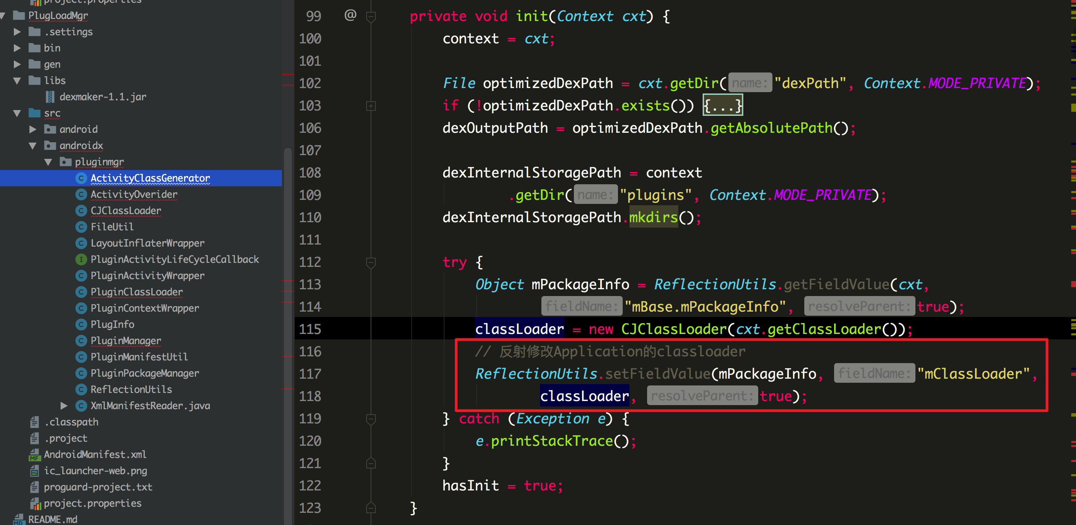The image size is (1076, 525).
Task: Click the dexmaker-1.1.jar archive icon
Action: point(50,97)
